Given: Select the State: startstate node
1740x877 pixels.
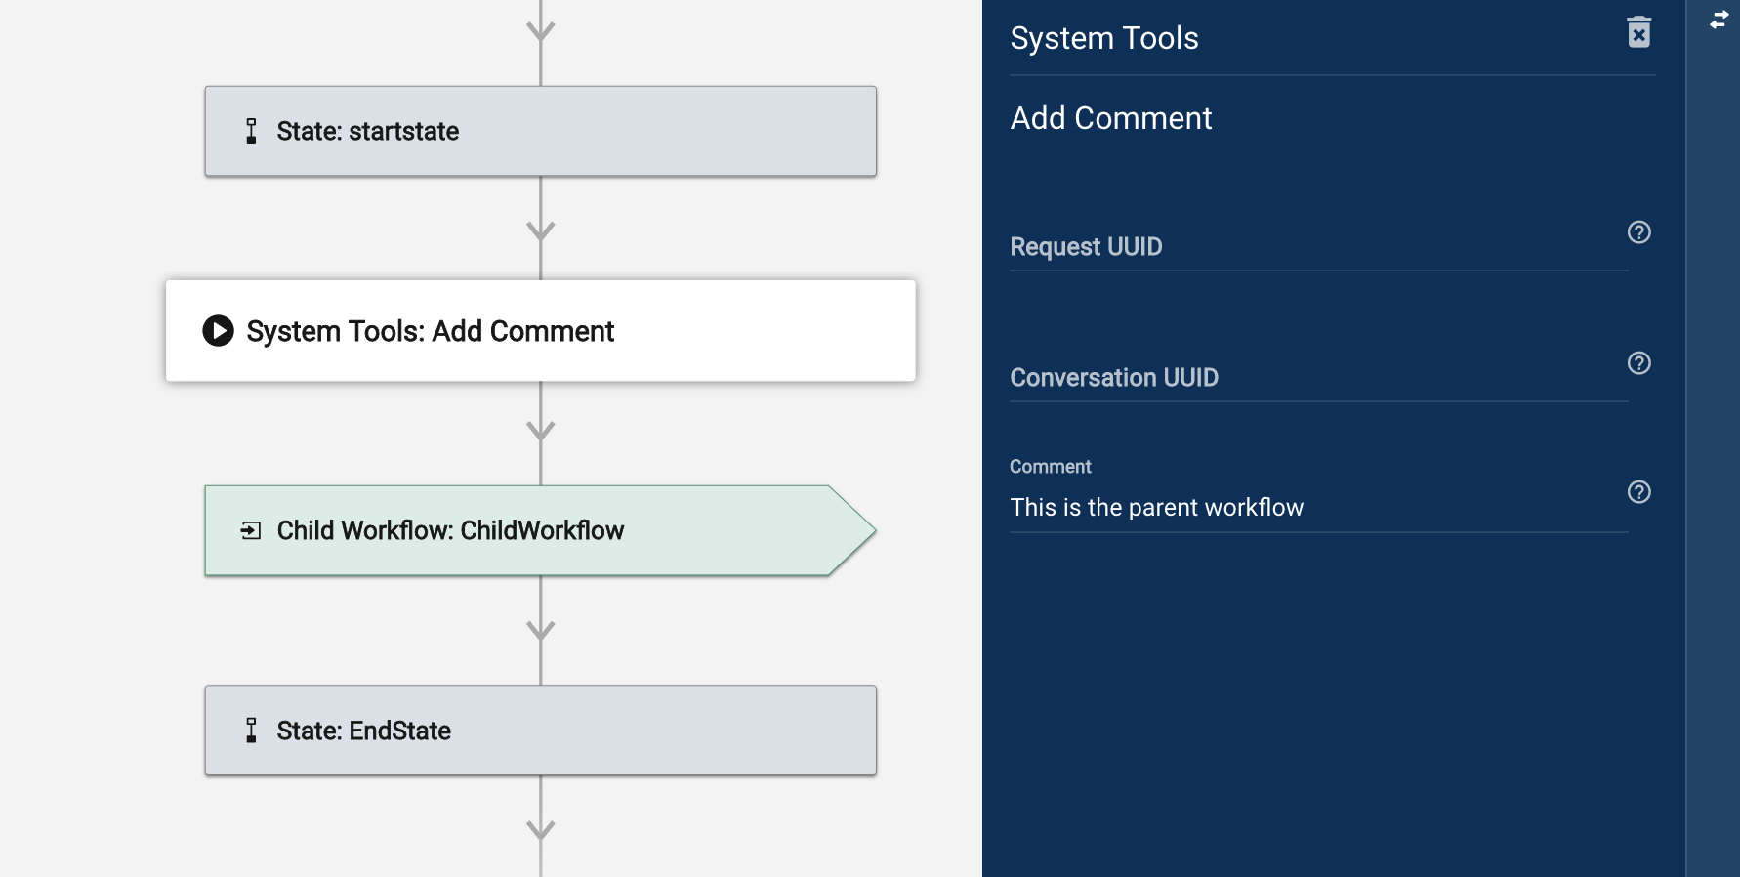Looking at the screenshot, I should coord(540,131).
